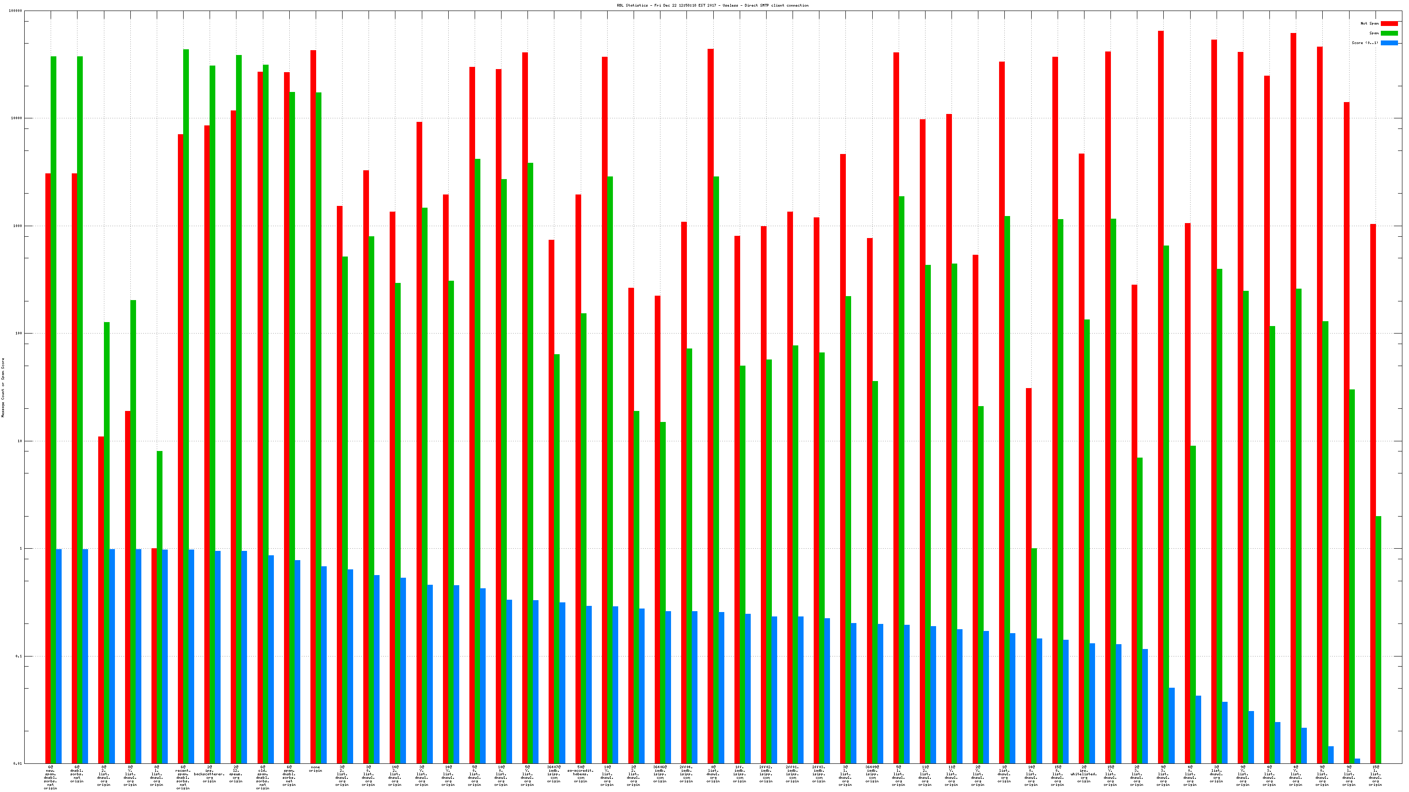Screen dimensions: 1409x792
Task: Click the 1000 y-axis tick label
Action: coord(18,226)
